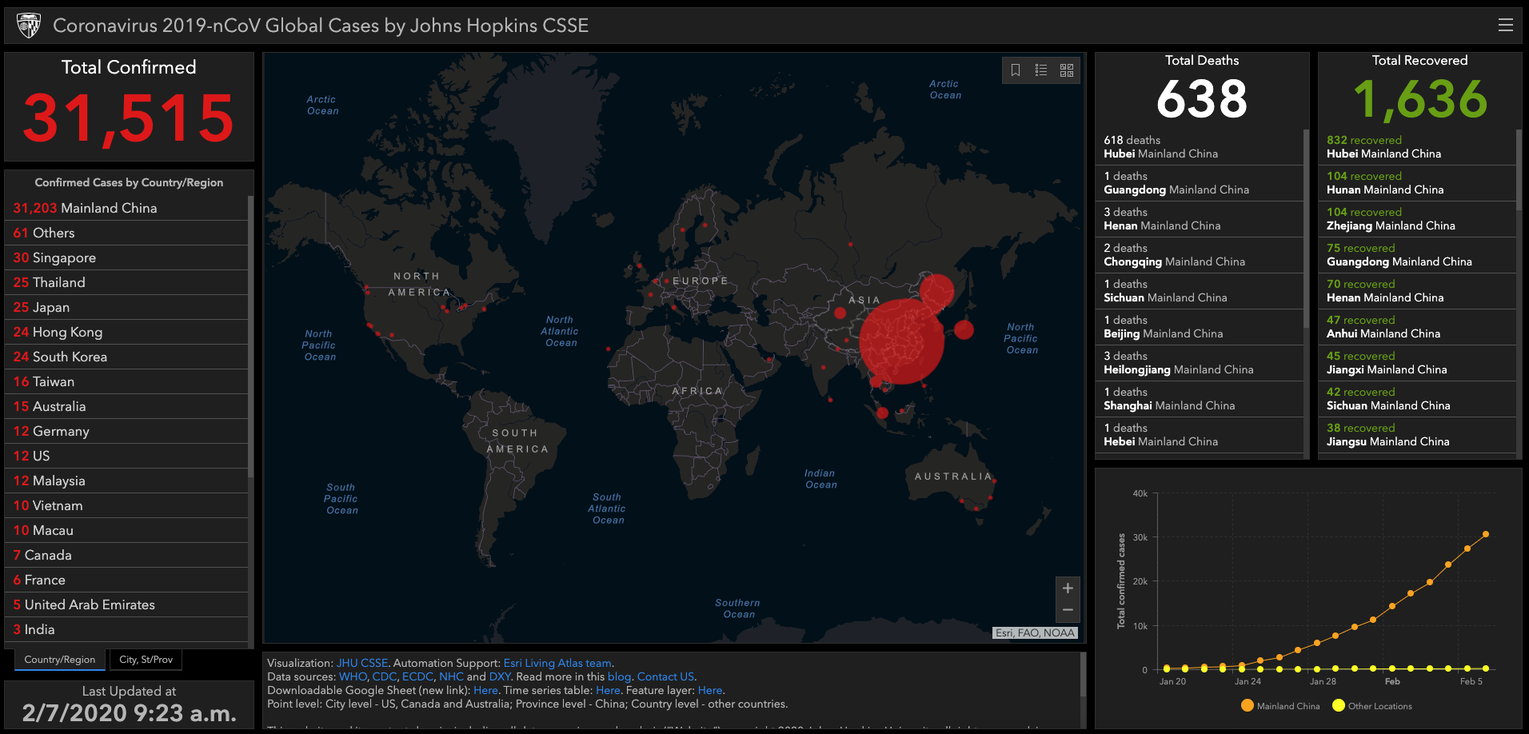Click the Contact US link
1529x734 pixels.
tap(665, 676)
